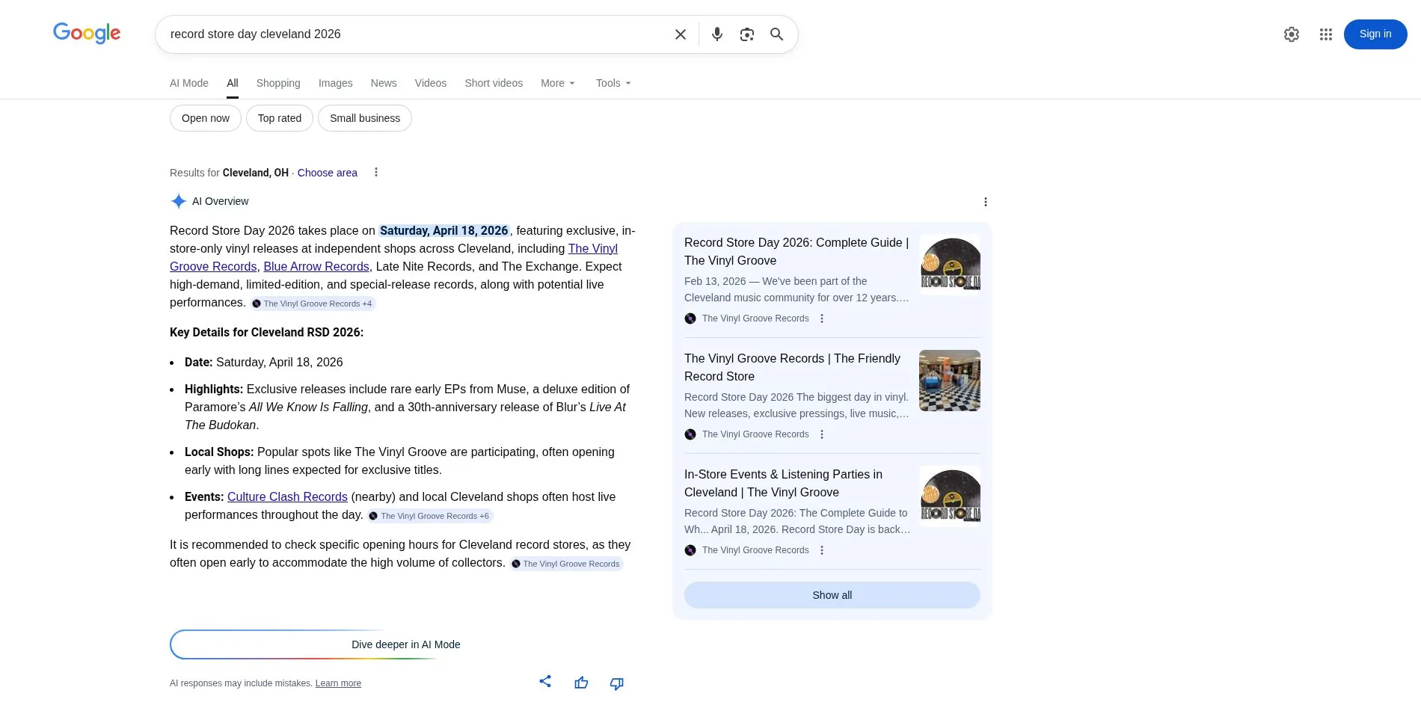
Task: Switch to the Images tab
Action: [335, 83]
